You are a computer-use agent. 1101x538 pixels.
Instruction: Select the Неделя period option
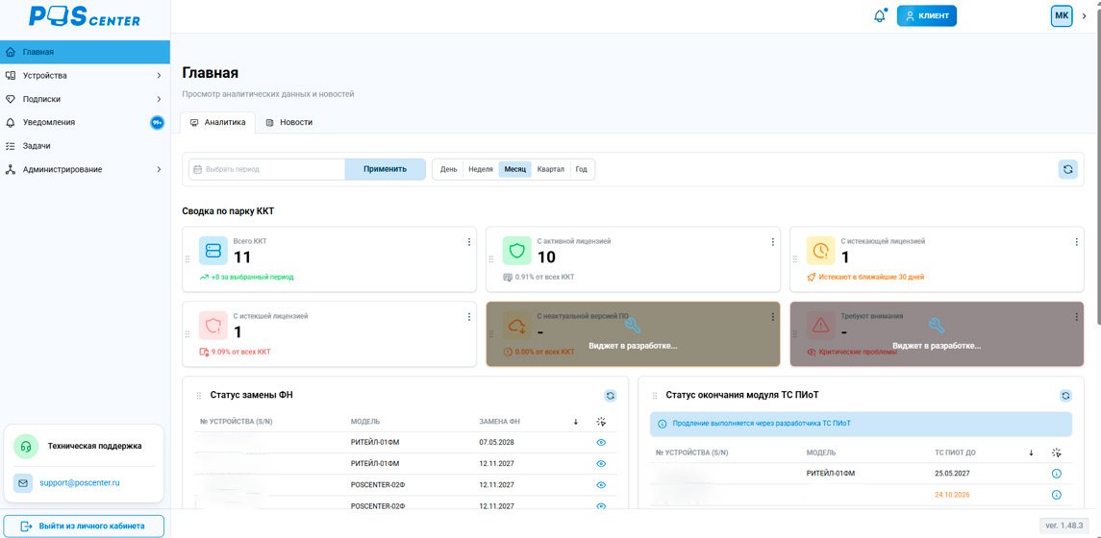click(x=480, y=169)
